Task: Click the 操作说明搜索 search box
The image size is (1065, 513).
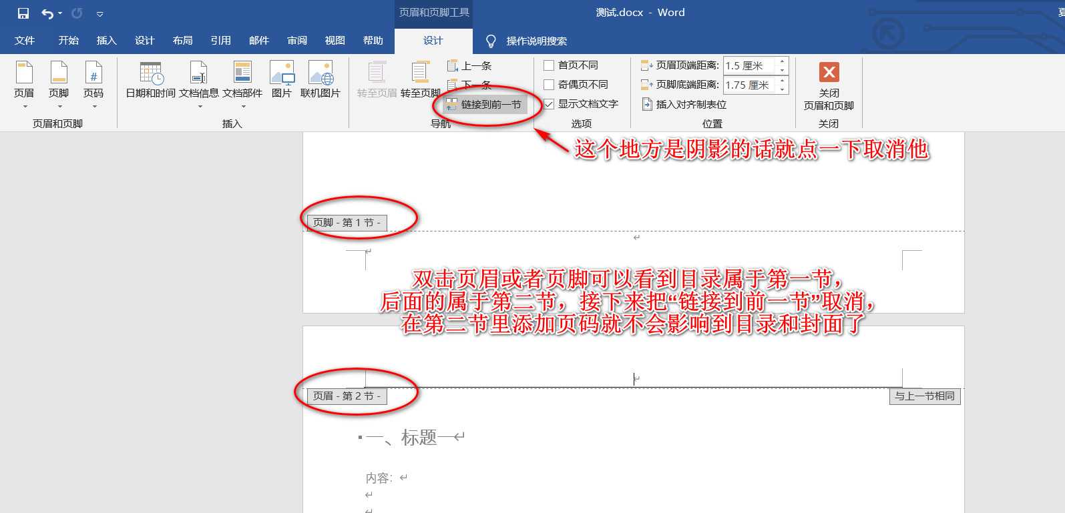Action: coord(536,41)
